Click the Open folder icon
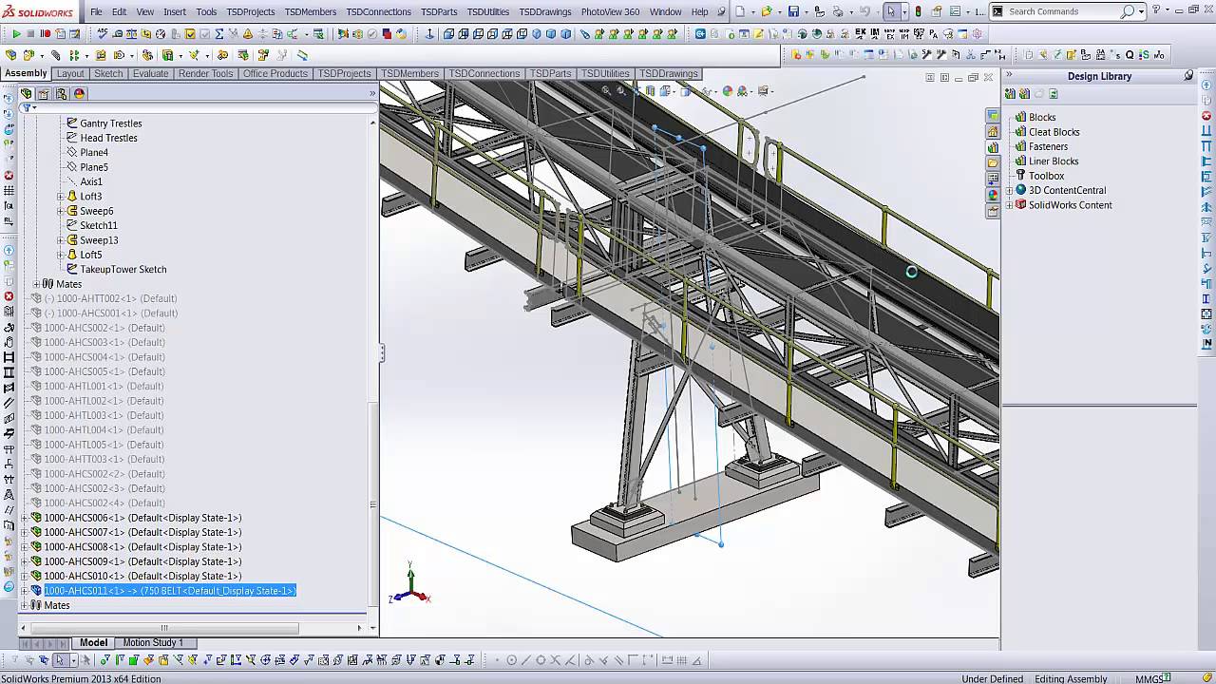This screenshot has height=684, width=1216. (767, 11)
